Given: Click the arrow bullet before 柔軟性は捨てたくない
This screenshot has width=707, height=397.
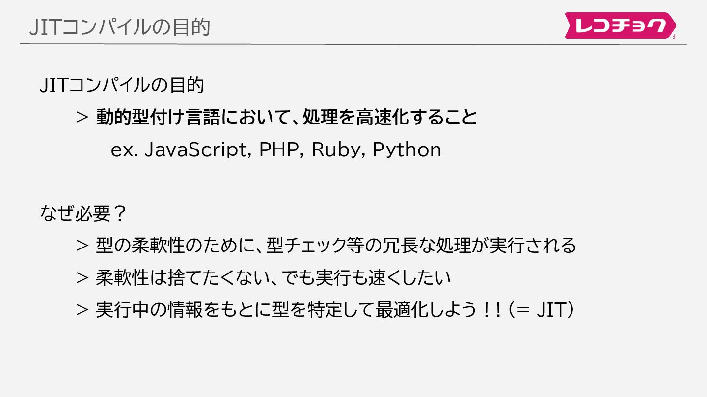Looking at the screenshot, I should pos(82,278).
